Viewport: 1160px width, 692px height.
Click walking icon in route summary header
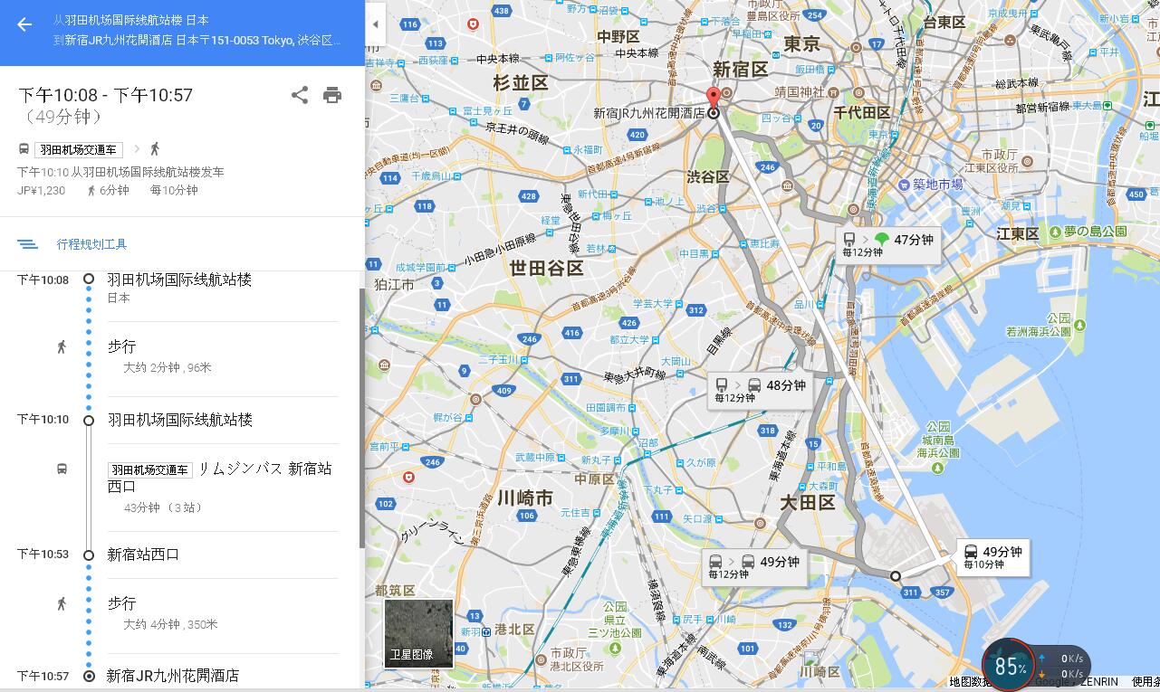[155, 149]
